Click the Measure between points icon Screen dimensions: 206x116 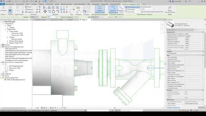(x=78, y=8)
